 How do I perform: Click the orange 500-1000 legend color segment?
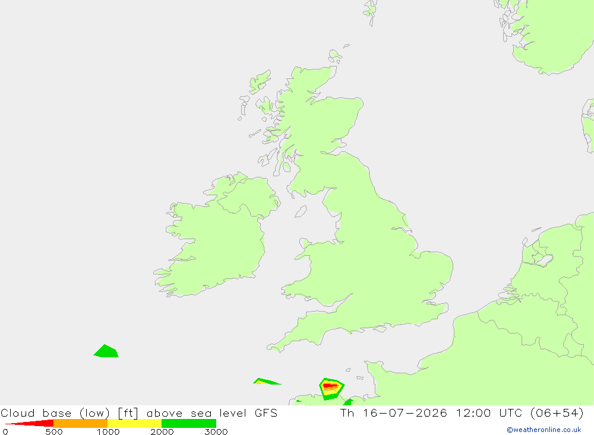[x=81, y=423]
